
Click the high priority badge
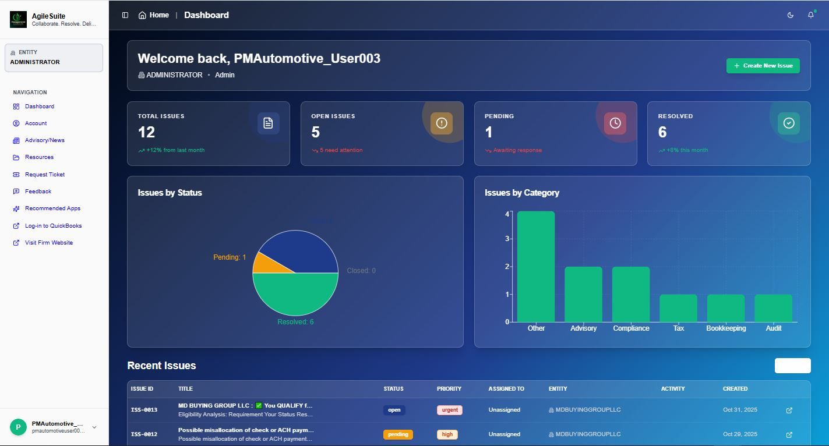tap(447, 434)
